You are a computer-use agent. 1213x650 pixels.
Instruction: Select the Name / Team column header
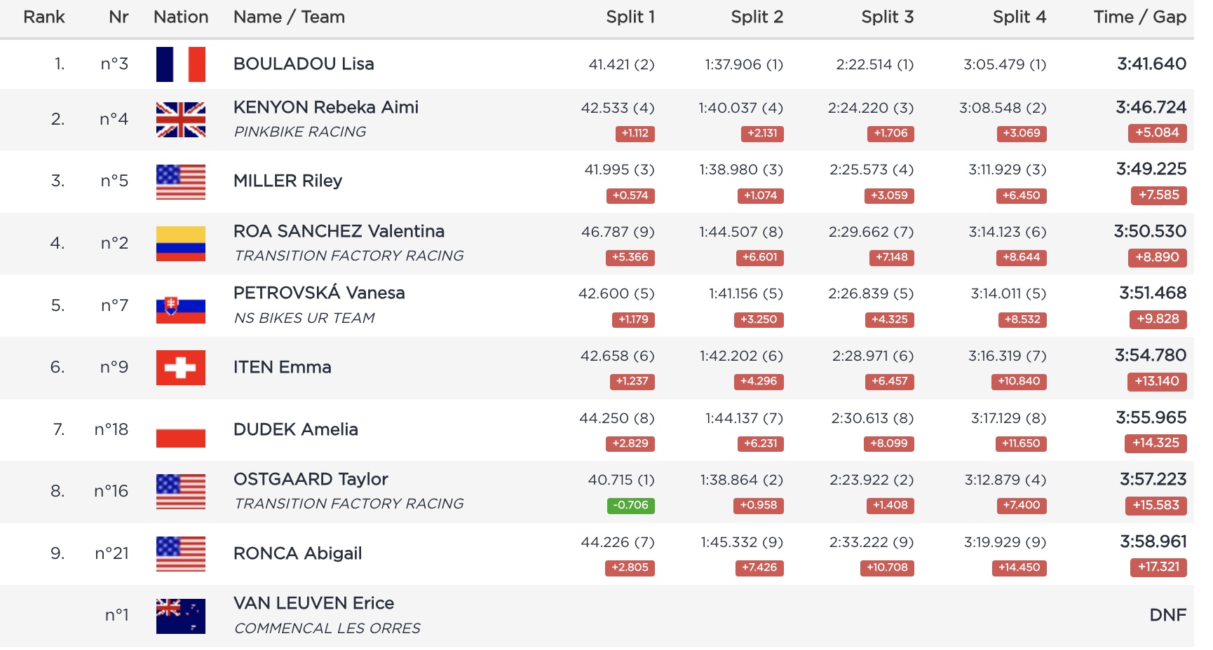point(289,17)
